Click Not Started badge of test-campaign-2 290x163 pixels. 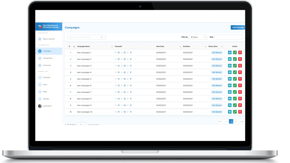coord(217,59)
